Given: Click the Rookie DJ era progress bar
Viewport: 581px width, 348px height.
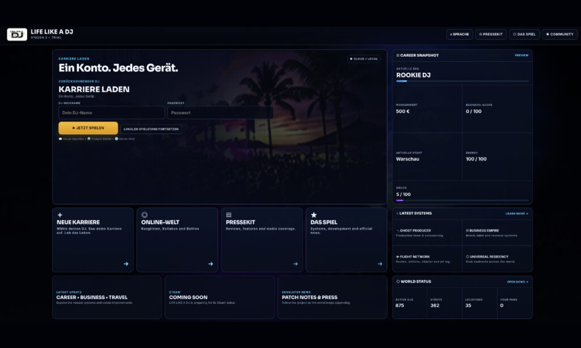Looking at the screenshot, I should [462, 81].
